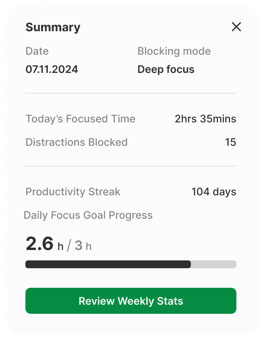Select the Distractions Blocked label

[76, 142]
